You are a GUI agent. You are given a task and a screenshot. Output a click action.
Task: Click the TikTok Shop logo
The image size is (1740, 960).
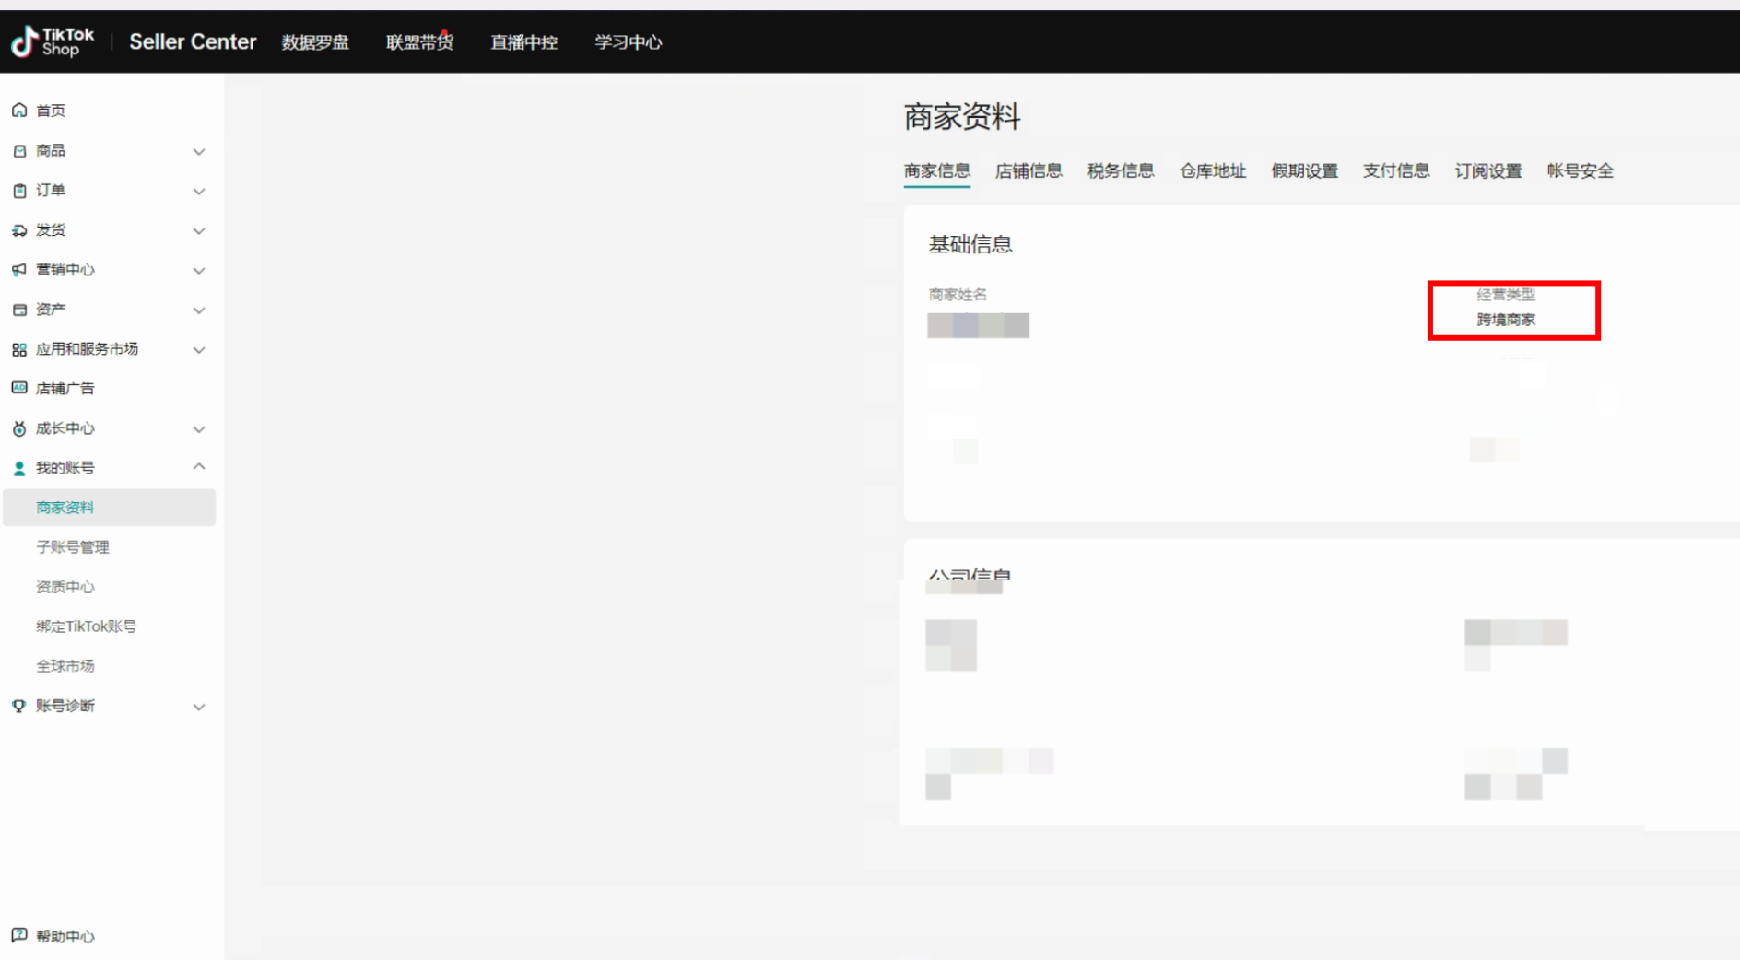[53, 41]
